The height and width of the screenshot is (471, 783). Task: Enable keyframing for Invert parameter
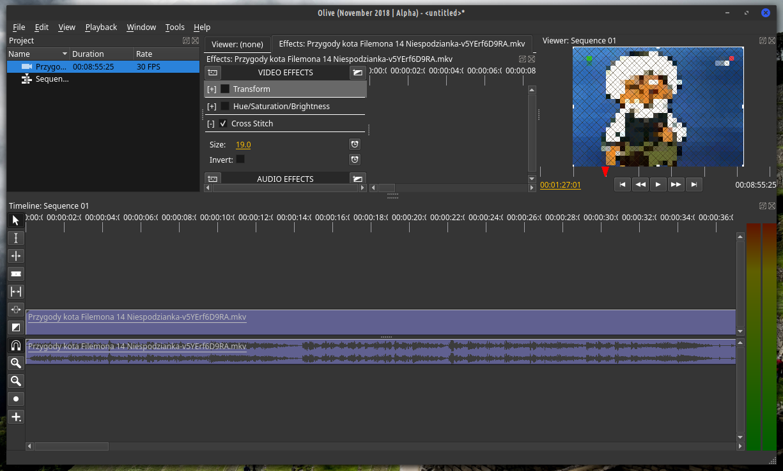[355, 159]
